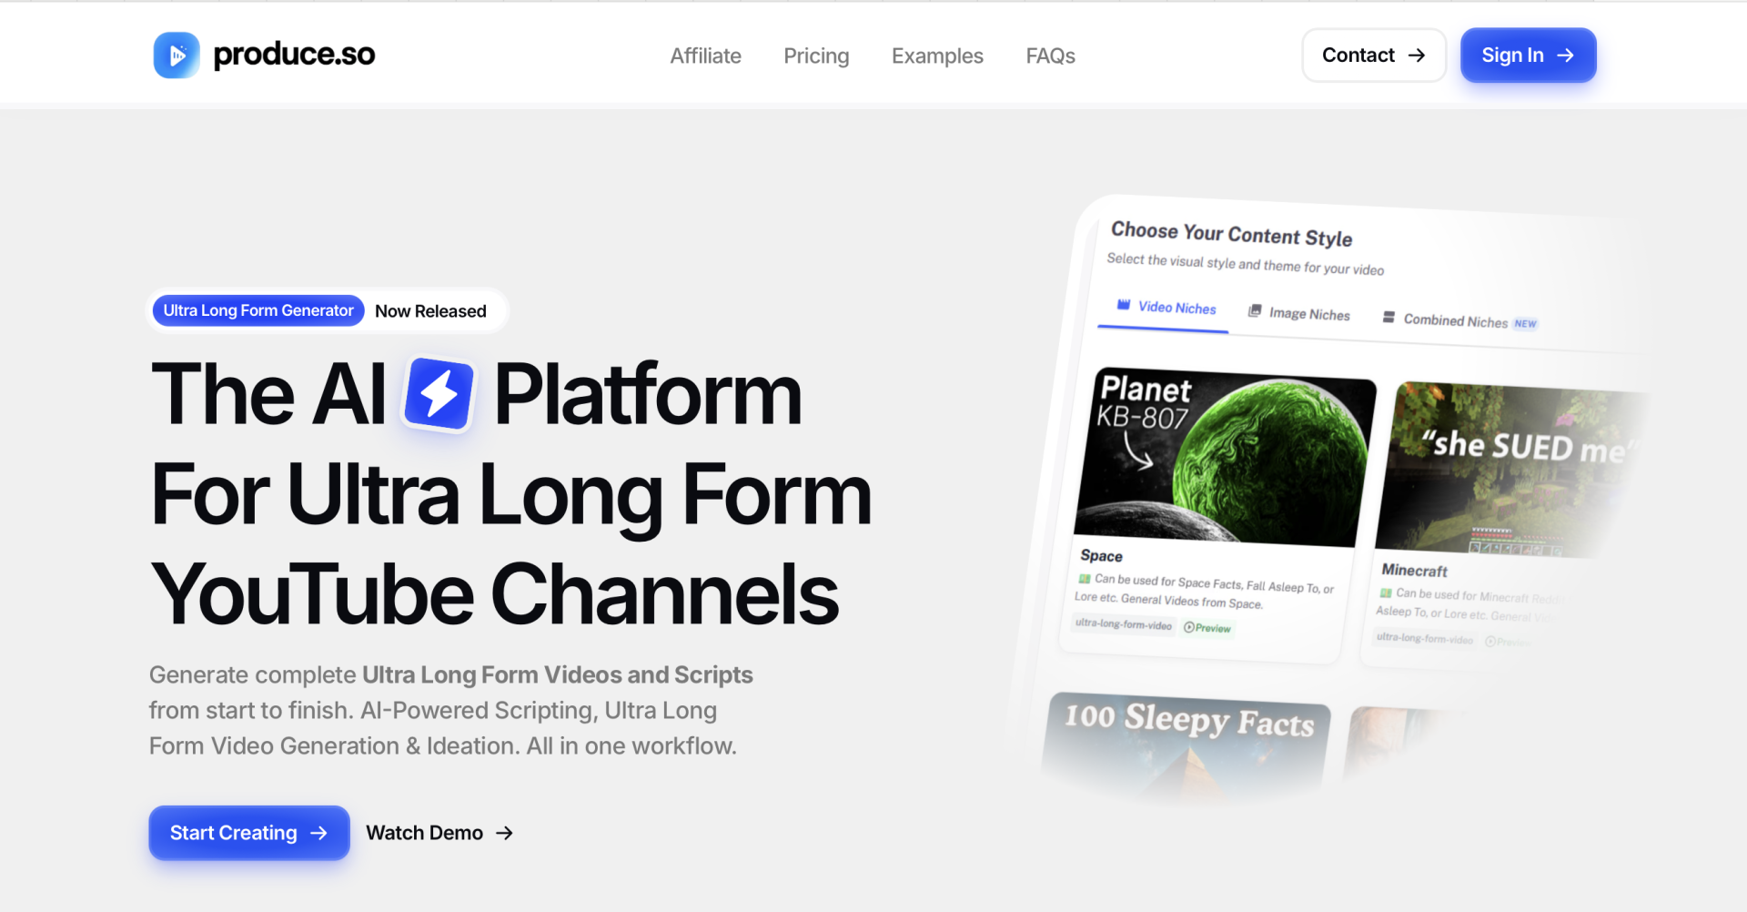Viewport: 1747px width, 912px height.
Task: Switch to the Video Niches tab
Action: pyautogui.click(x=1166, y=308)
